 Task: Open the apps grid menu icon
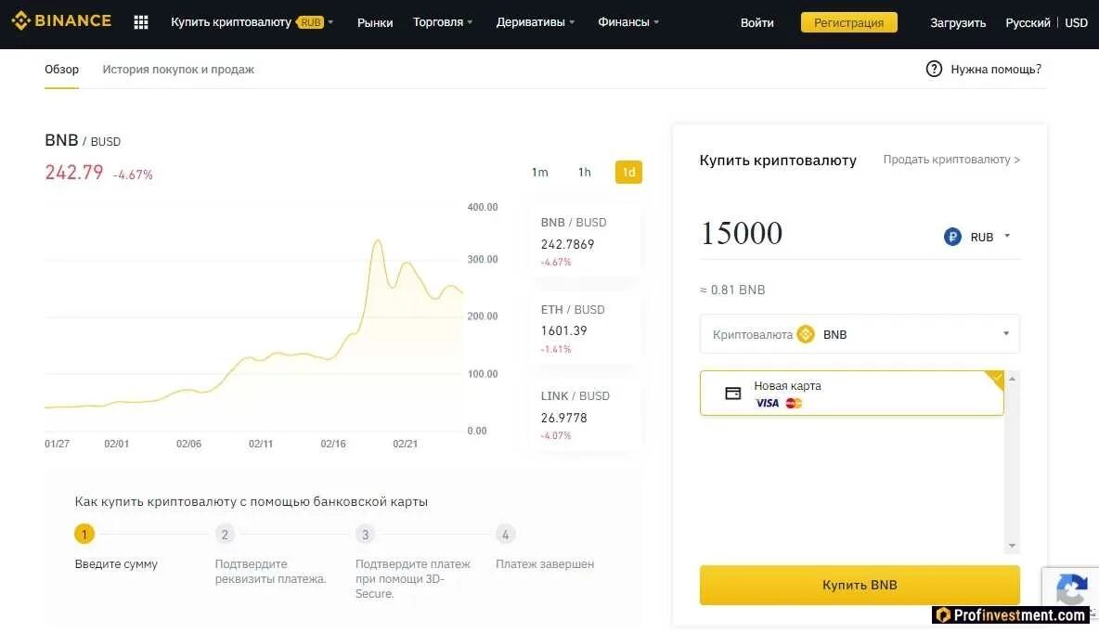[x=141, y=22]
